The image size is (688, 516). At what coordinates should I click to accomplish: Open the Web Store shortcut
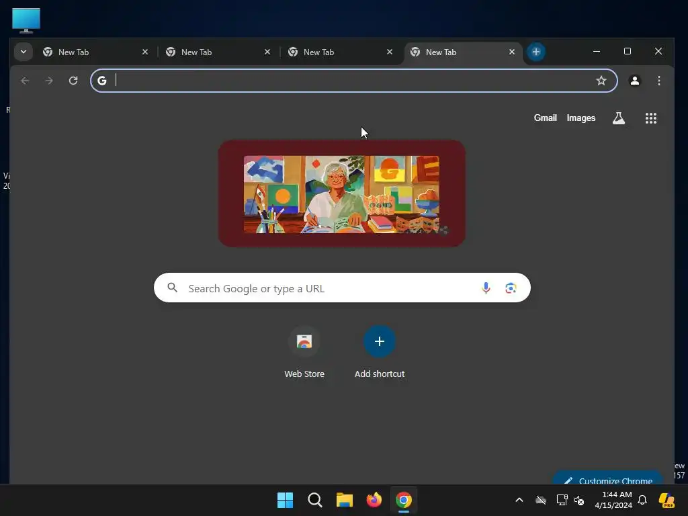click(304, 352)
